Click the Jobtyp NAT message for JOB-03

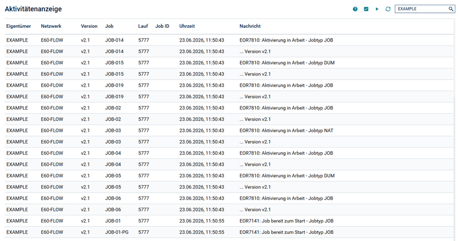[286, 131]
